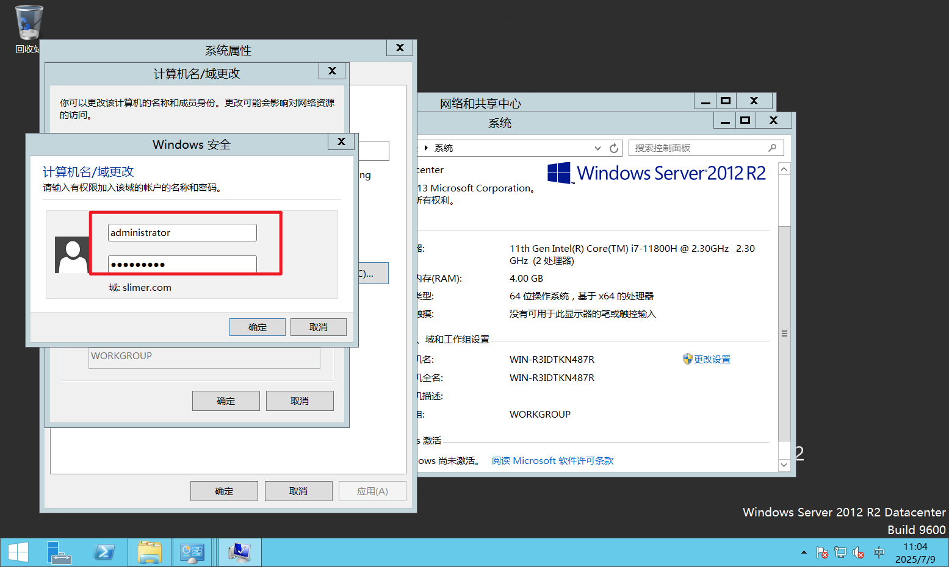Click the refresh icon in the address bar
The image size is (949, 567).
614,148
